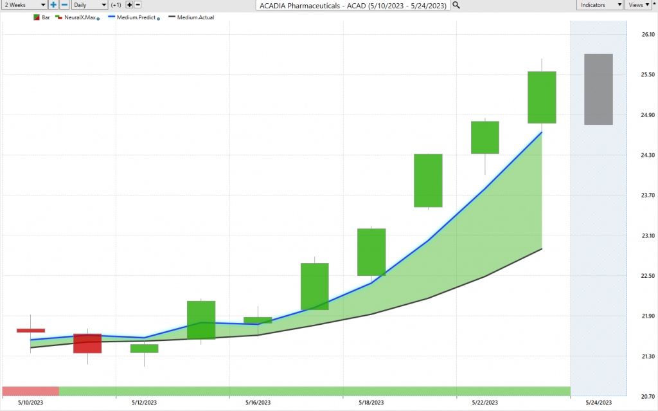Viewport: 658px width, 411px height.
Task: Click the 5/16/2023 date axis label
Action: (258, 403)
